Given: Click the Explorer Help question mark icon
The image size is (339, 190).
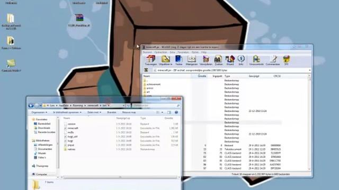Looking at the screenshot, I should (176, 112).
